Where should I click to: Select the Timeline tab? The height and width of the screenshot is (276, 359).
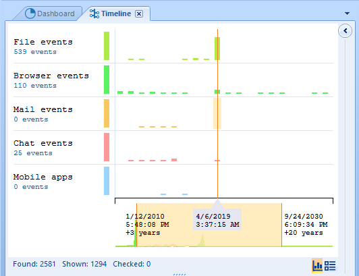coord(111,13)
